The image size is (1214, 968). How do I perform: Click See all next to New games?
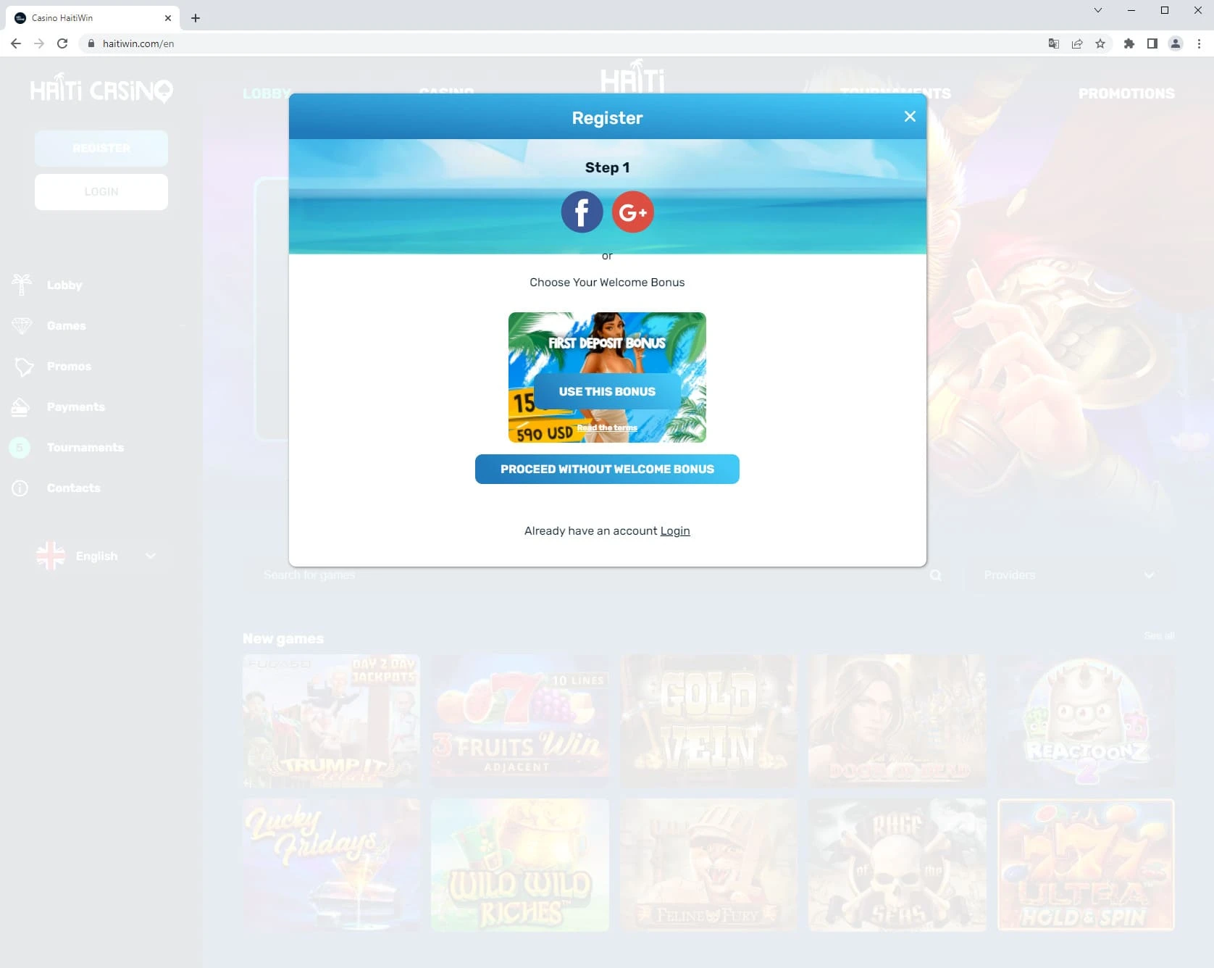pos(1159,635)
